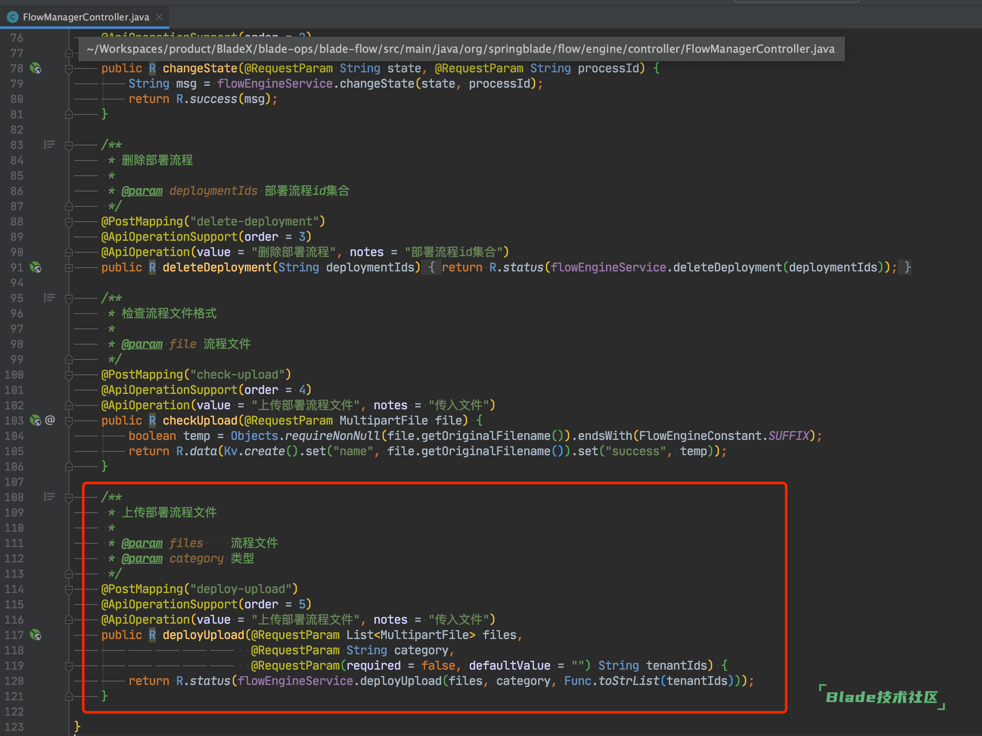
Task: Click Kv.create() call on line 105
Action: point(260,451)
